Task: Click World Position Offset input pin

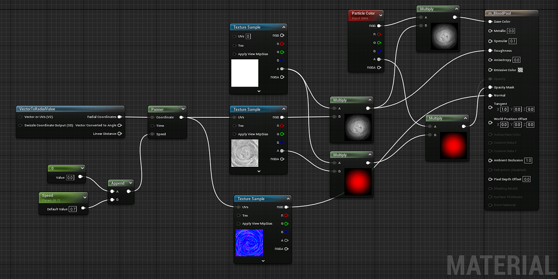Action: 491,123
